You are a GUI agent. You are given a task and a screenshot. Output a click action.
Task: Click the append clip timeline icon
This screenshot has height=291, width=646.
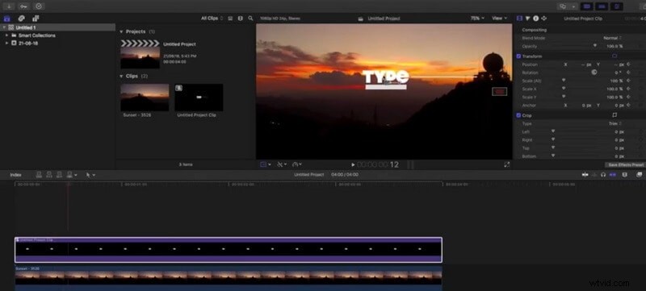(x=60, y=175)
